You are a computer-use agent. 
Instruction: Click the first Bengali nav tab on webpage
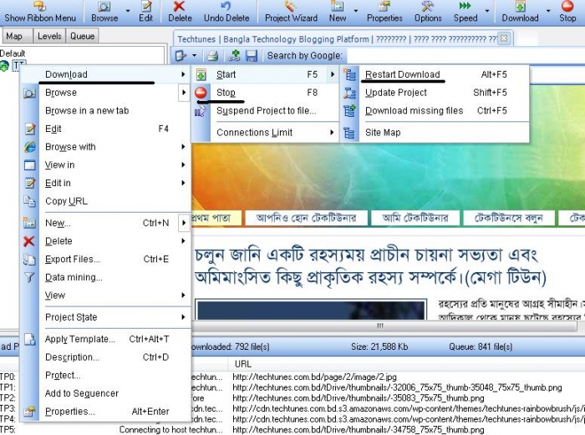(x=216, y=218)
